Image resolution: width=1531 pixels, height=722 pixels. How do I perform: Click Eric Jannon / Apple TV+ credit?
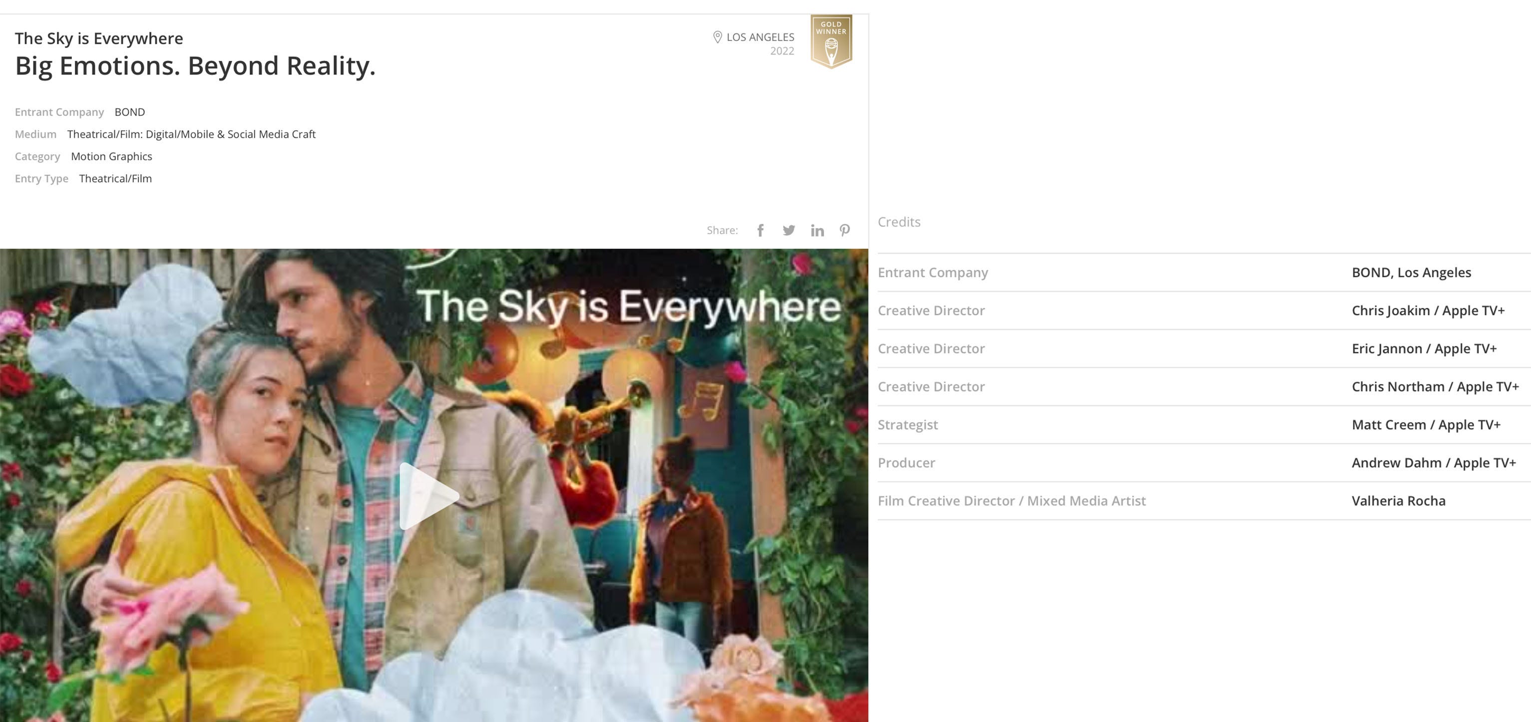click(1424, 349)
